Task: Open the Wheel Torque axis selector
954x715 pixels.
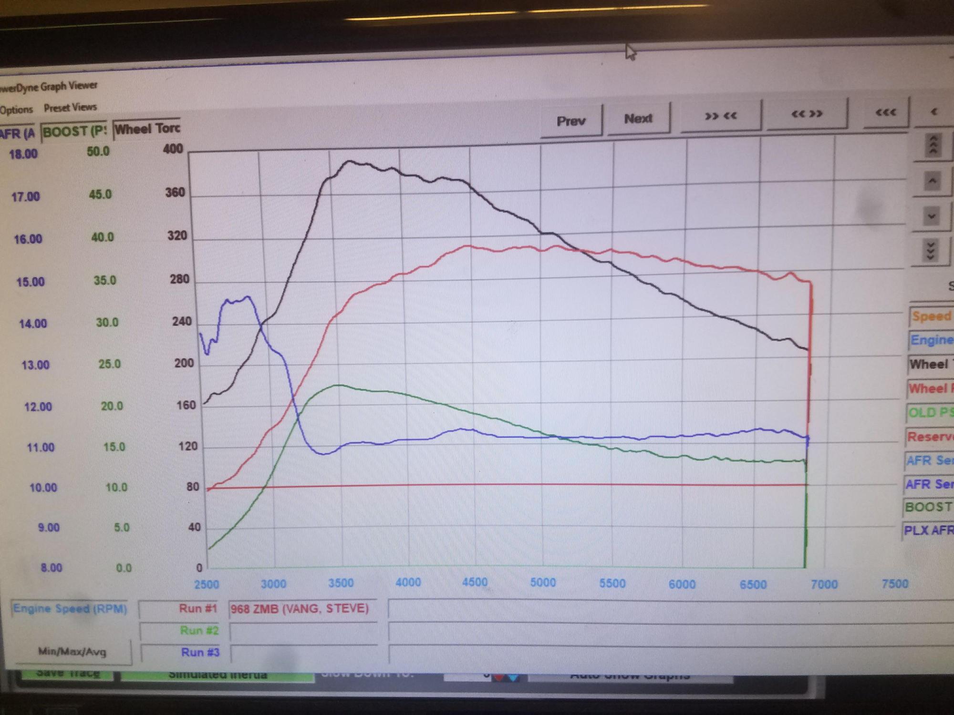Action: (147, 129)
